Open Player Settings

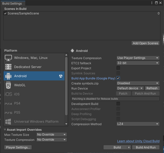(18, 147)
